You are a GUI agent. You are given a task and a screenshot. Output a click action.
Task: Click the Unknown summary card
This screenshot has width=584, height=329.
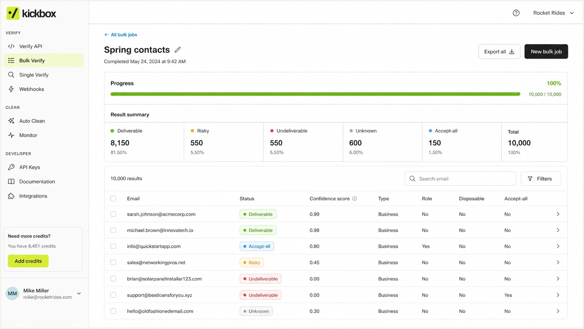pos(382,142)
